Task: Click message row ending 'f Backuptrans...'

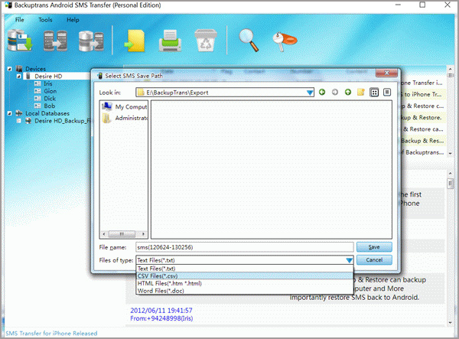Action: pyautogui.click(x=422, y=152)
